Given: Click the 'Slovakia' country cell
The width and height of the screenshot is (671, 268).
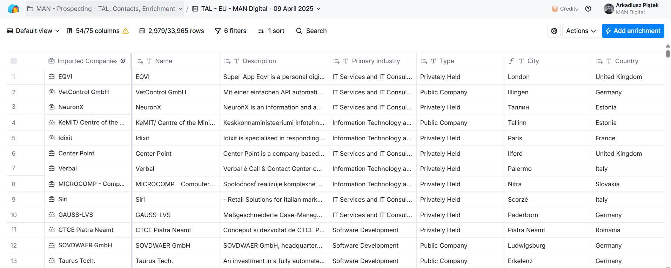Looking at the screenshot, I should (x=628, y=184).
